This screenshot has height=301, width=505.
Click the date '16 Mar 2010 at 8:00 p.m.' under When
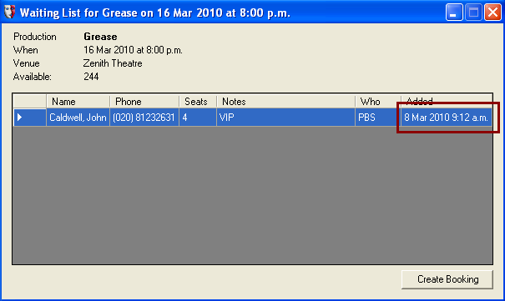(x=133, y=50)
